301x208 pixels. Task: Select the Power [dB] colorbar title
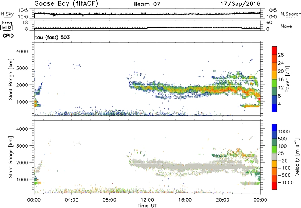(x=287, y=79)
